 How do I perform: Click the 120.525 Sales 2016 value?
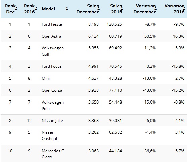[114, 24]
